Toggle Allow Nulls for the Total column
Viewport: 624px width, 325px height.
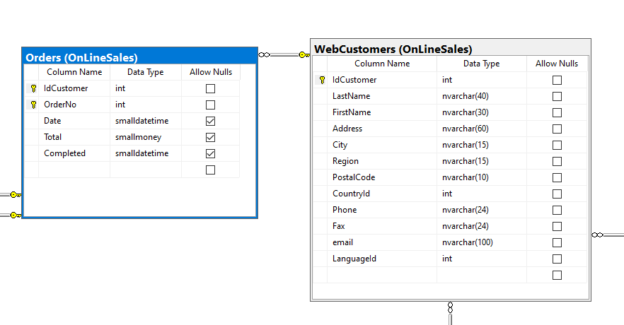(x=210, y=137)
